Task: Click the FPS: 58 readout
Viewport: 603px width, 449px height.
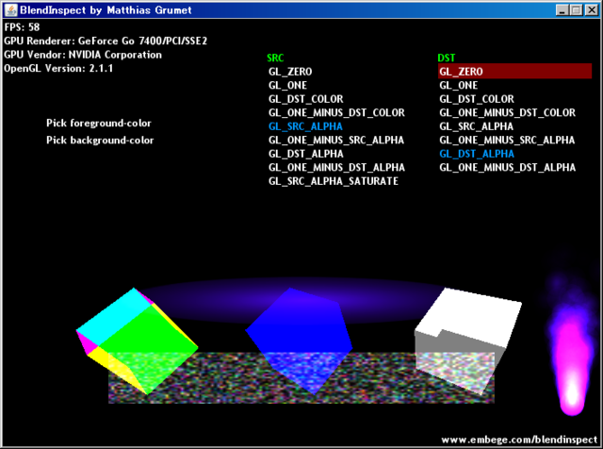Action: (22, 27)
